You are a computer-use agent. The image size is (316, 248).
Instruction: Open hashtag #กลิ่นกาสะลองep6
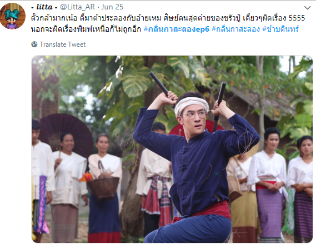tap(177, 29)
